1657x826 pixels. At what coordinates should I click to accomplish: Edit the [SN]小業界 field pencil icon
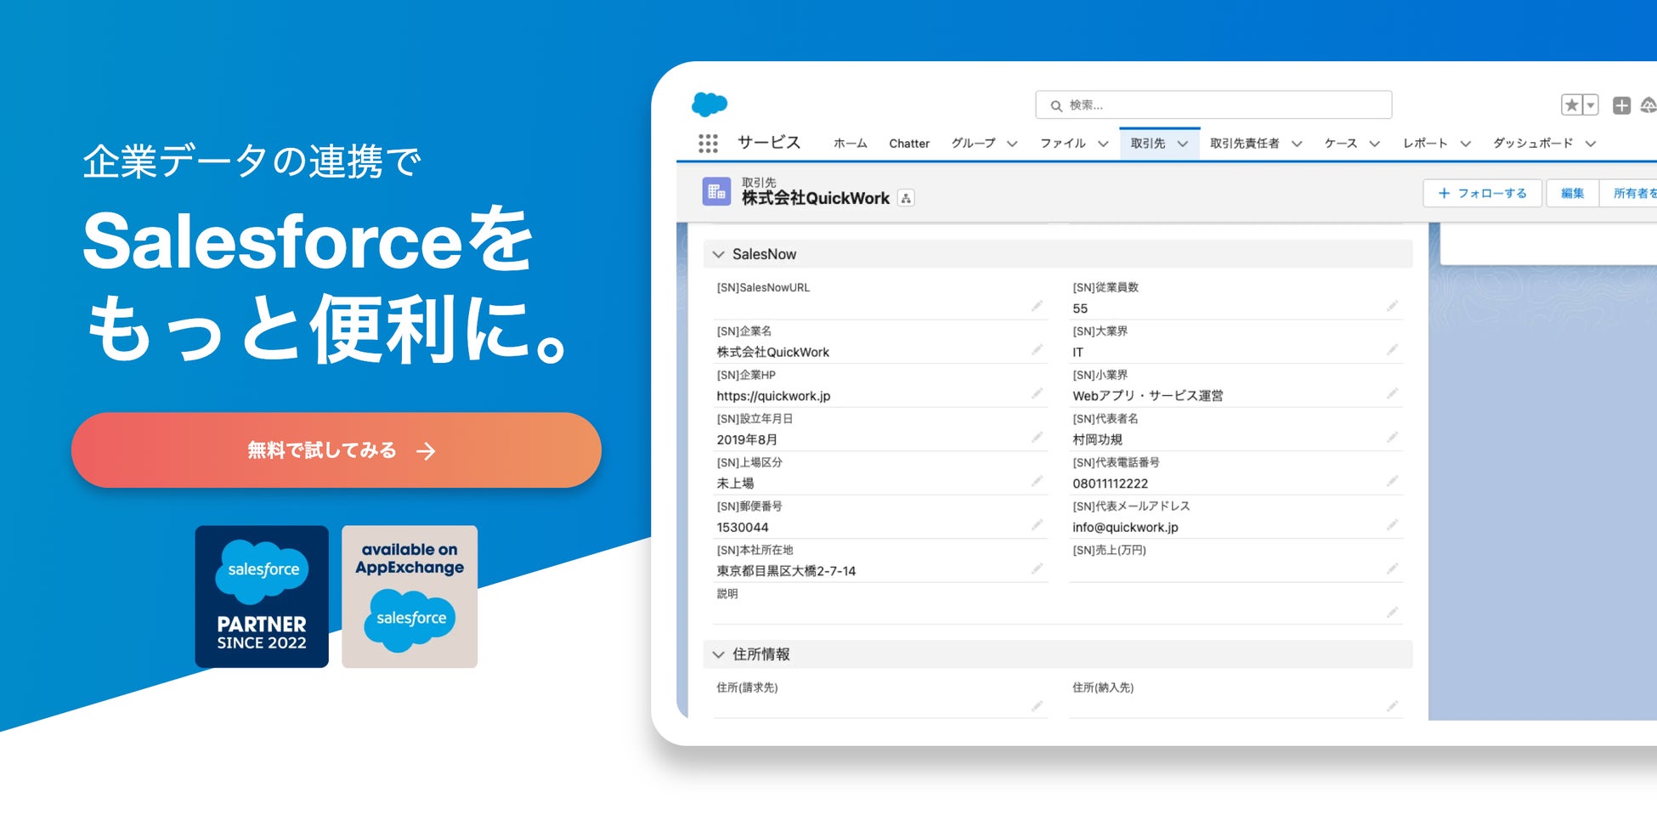pos(1392,393)
